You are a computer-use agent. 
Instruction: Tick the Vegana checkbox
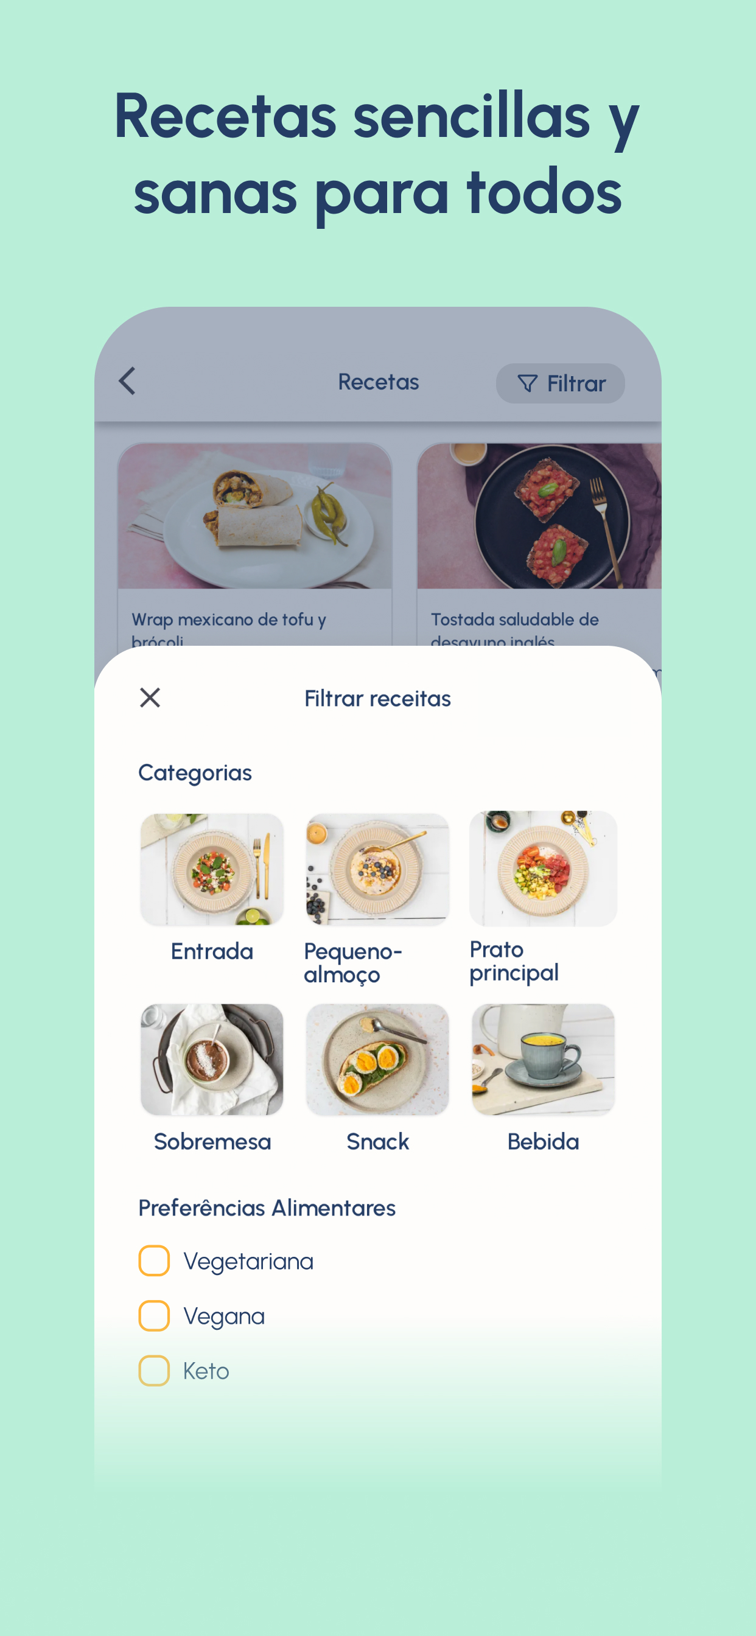[154, 1315]
